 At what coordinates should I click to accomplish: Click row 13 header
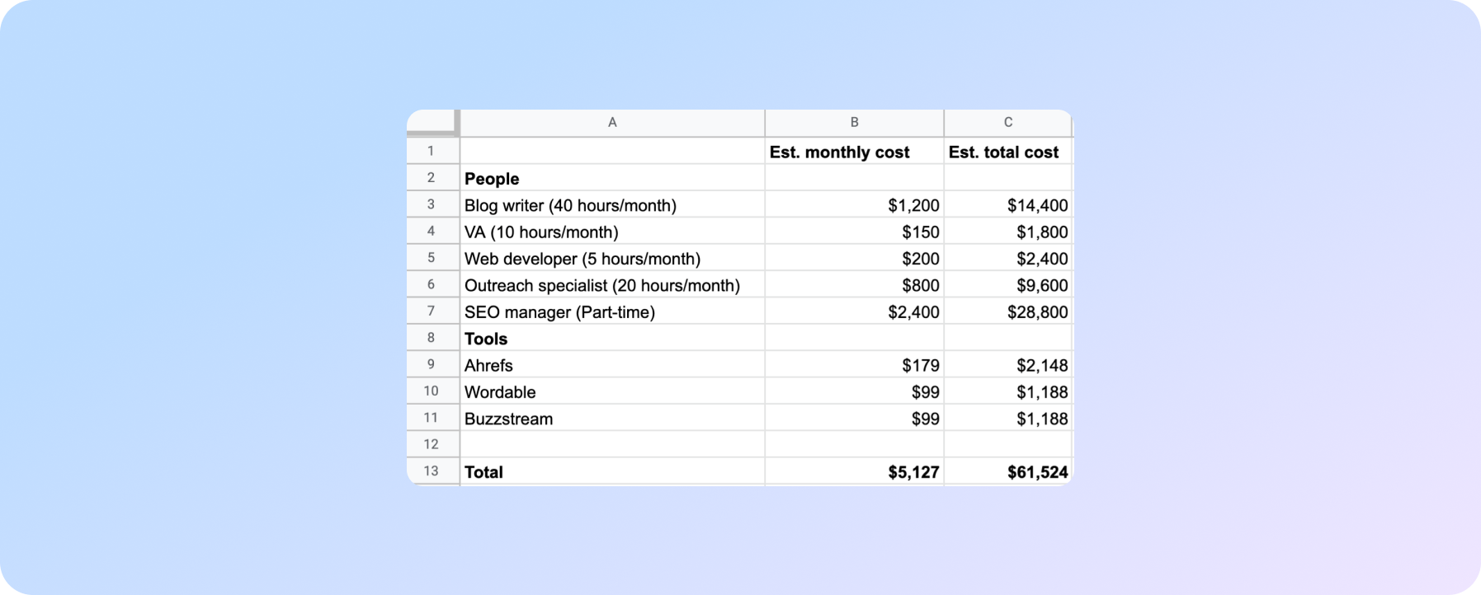click(431, 471)
